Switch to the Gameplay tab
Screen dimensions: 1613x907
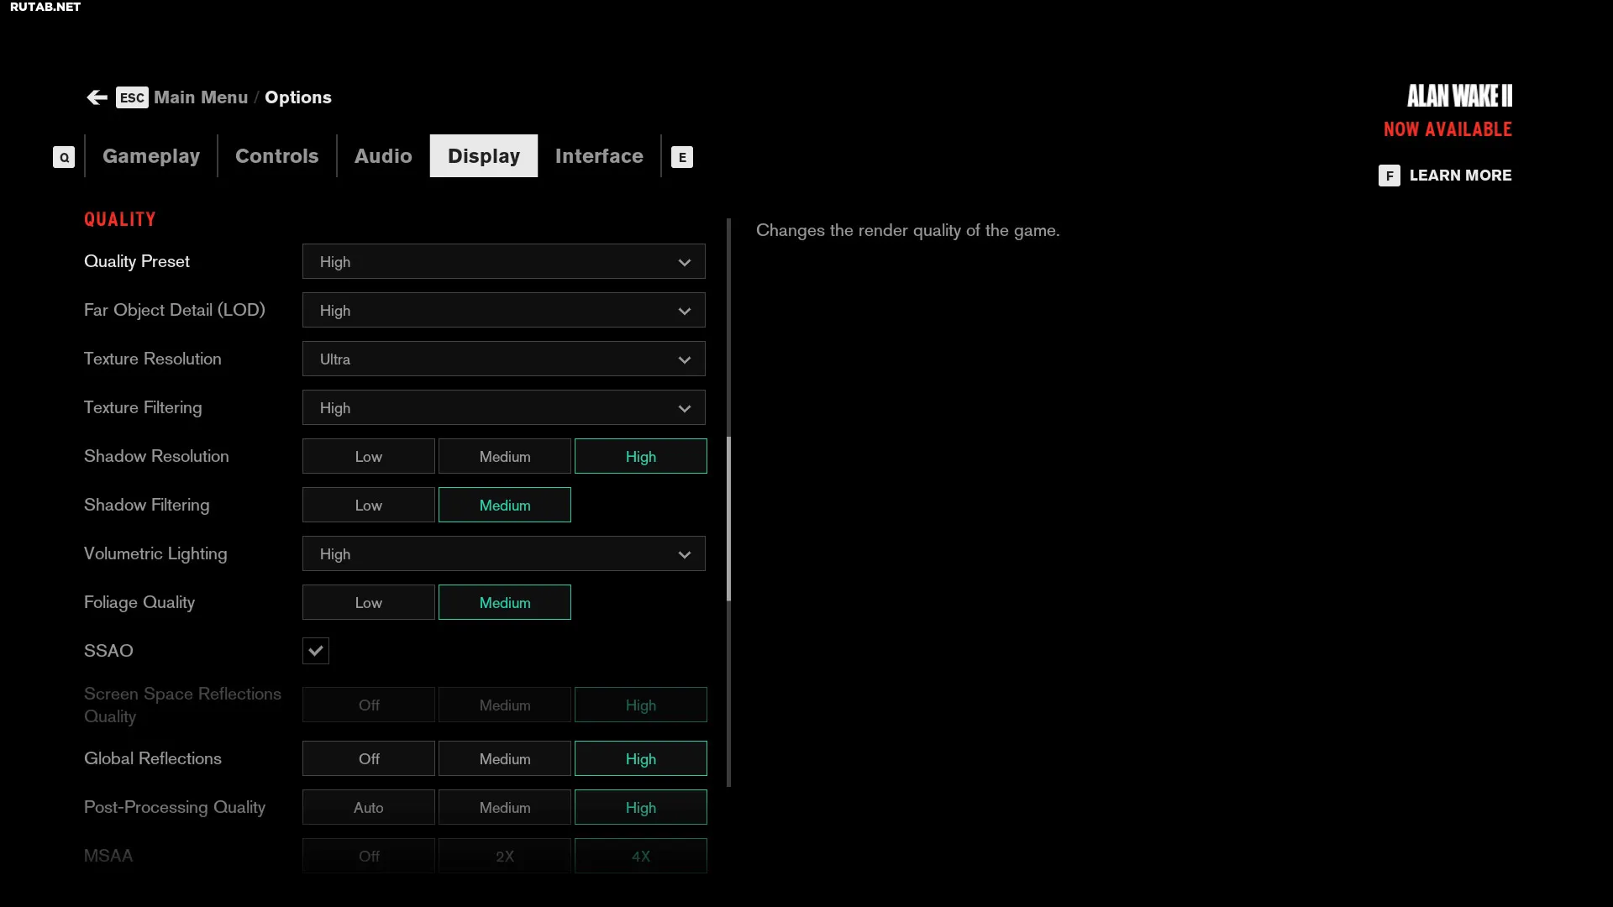click(x=151, y=156)
